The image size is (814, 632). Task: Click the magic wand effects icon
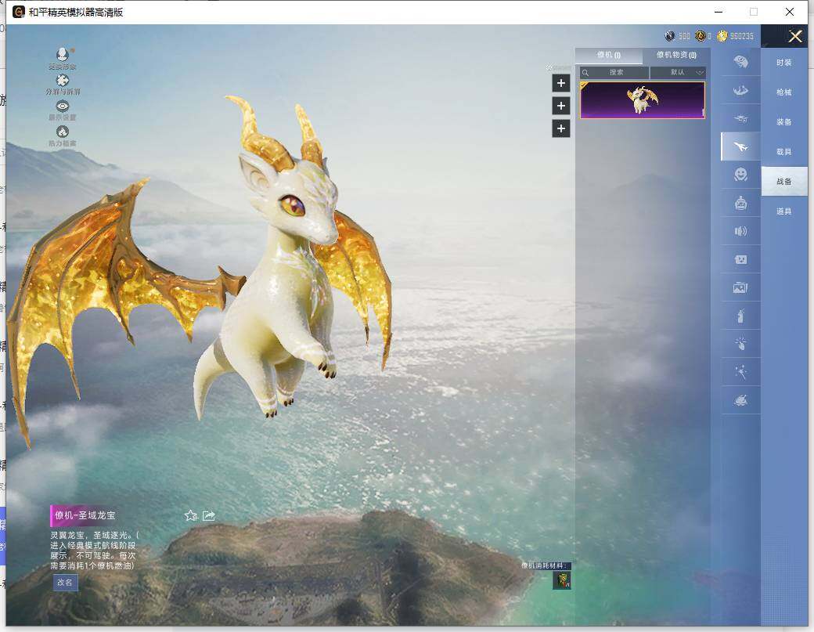pyautogui.click(x=740, y=373)
